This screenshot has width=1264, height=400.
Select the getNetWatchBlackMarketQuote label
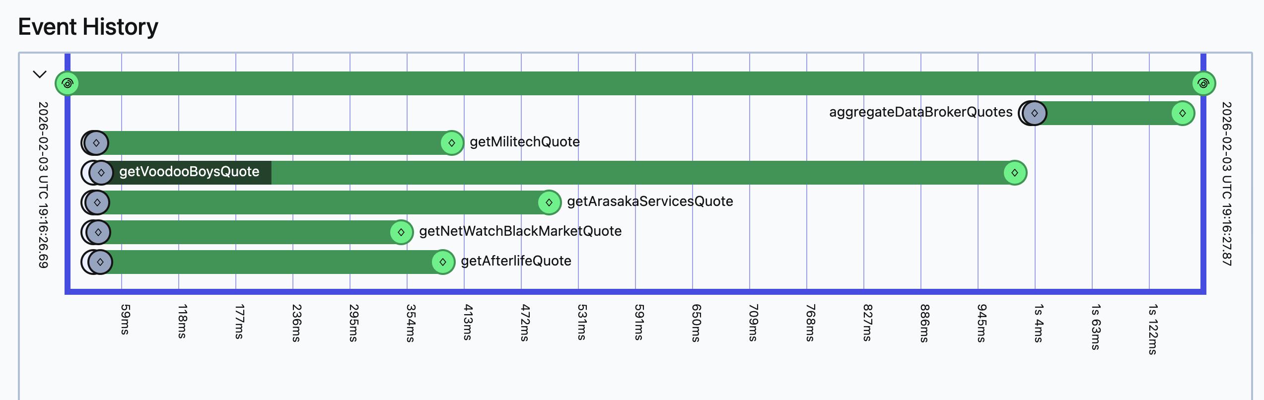coord(520,231)
